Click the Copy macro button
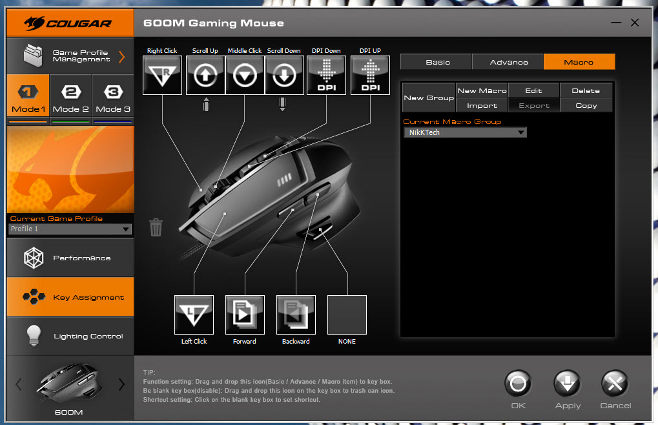 pyautogui.click(x=586, y=105)
